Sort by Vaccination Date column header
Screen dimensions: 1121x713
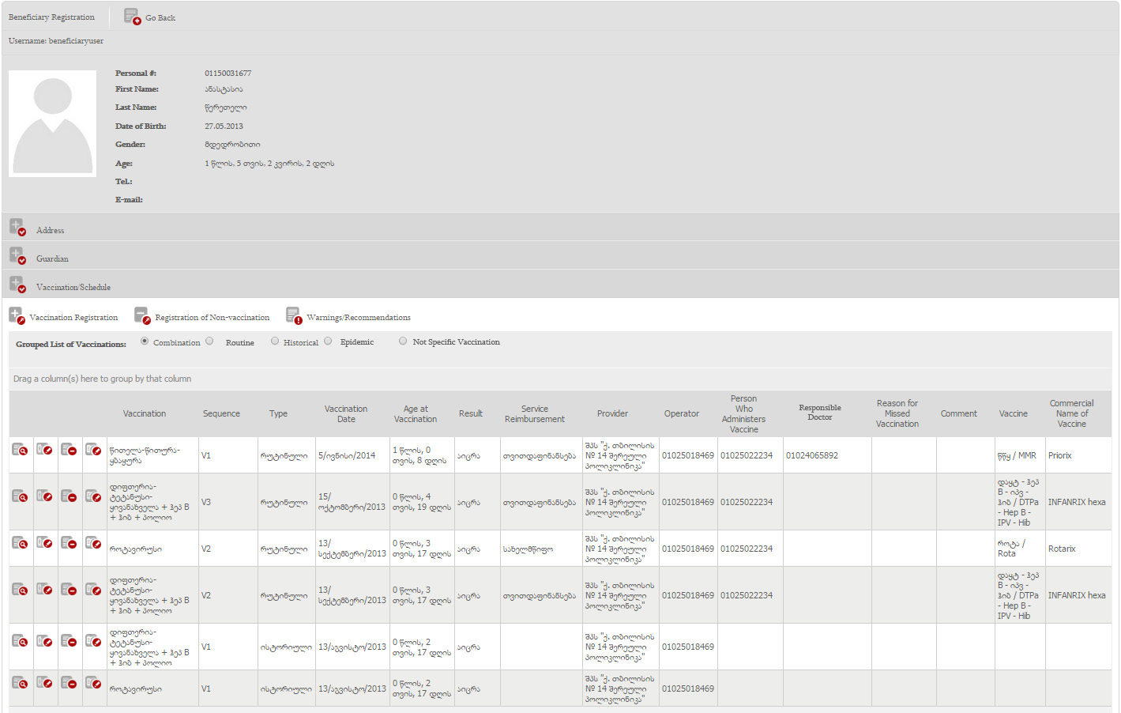[x=345, y=413]
